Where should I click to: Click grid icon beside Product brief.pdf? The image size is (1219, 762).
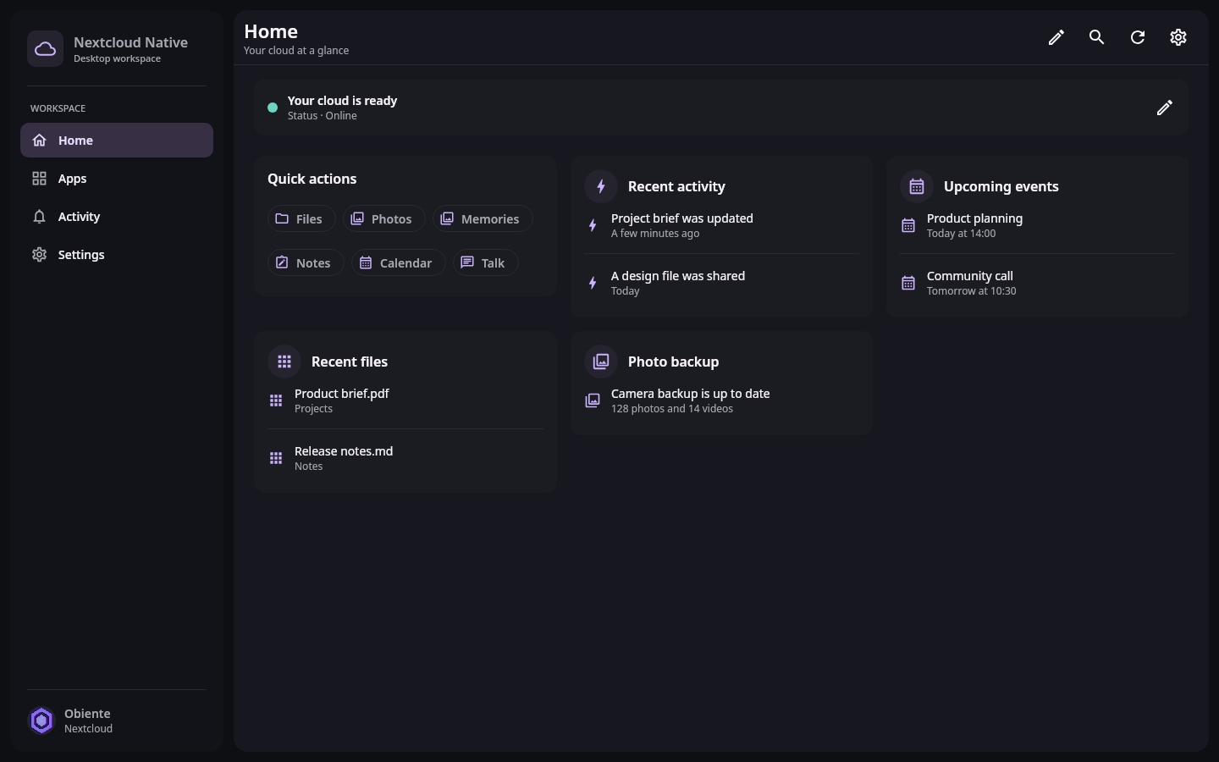tap(276, 400)
